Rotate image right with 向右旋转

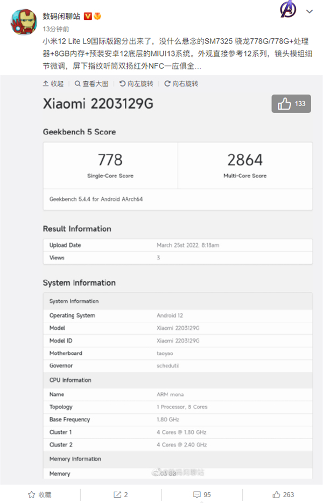(181, 83)
